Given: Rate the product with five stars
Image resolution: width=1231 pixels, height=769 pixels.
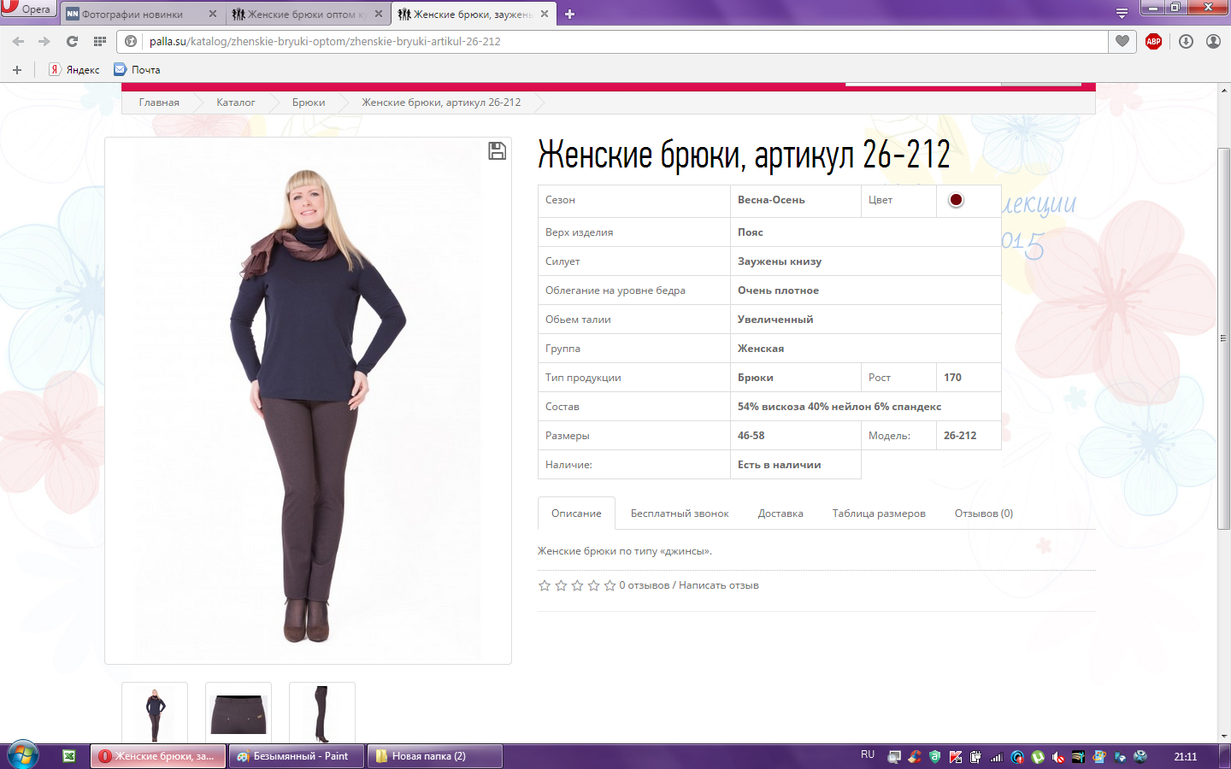Looking at the screenshot, I should point(610,585).
